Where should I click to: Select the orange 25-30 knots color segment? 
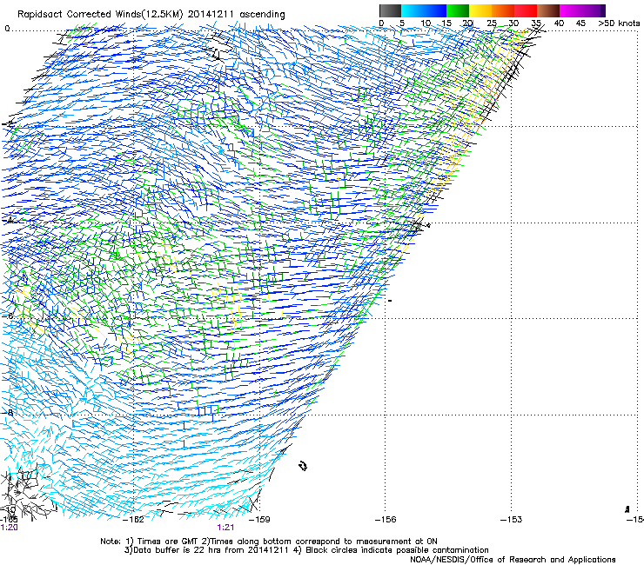503,10
